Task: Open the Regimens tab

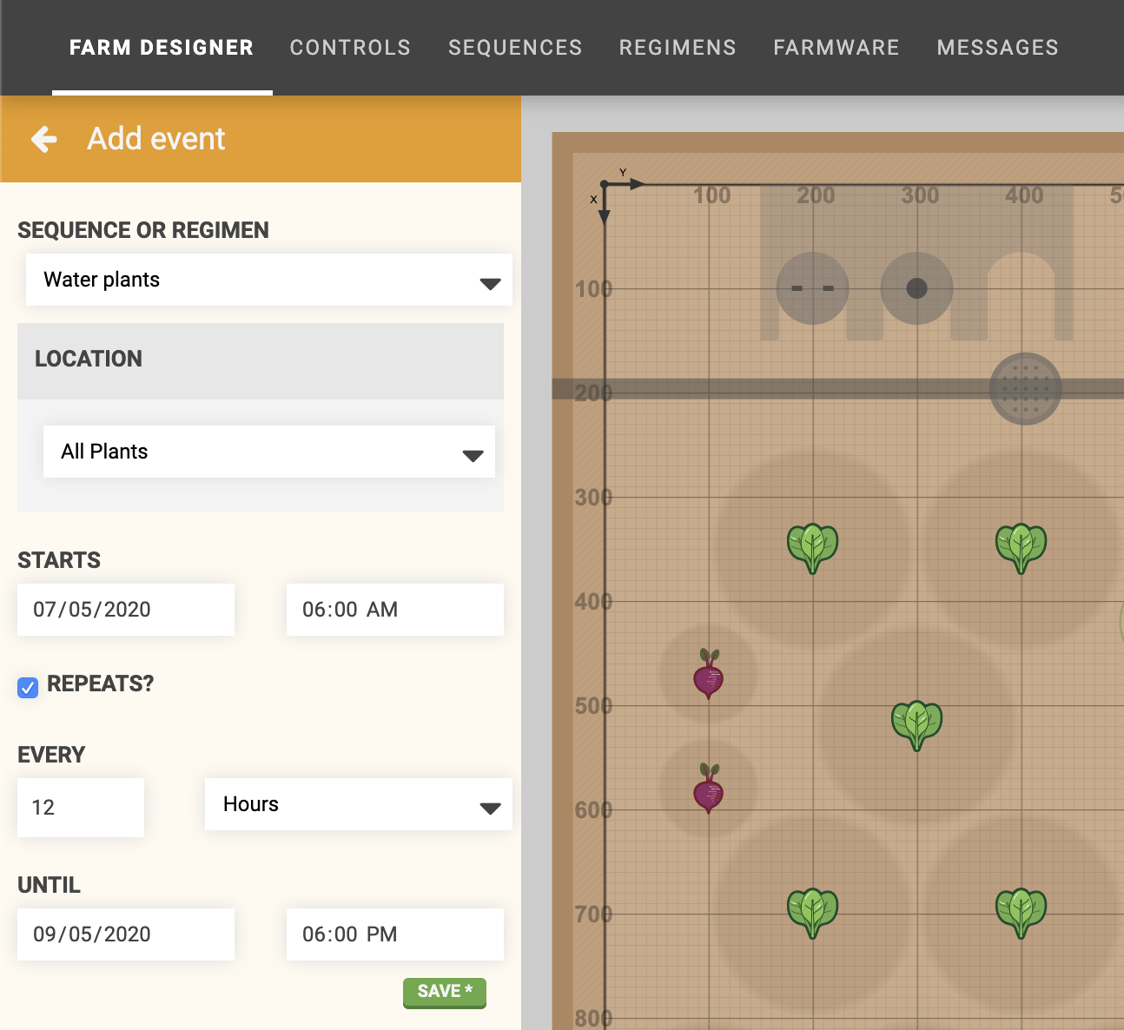Action: pos(678,48)
